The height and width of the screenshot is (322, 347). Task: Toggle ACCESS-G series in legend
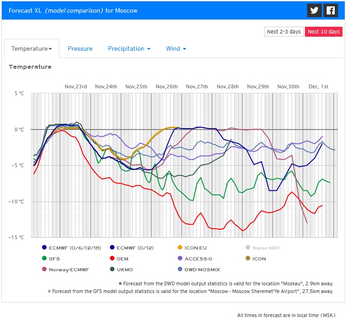(x=195, y=259)
